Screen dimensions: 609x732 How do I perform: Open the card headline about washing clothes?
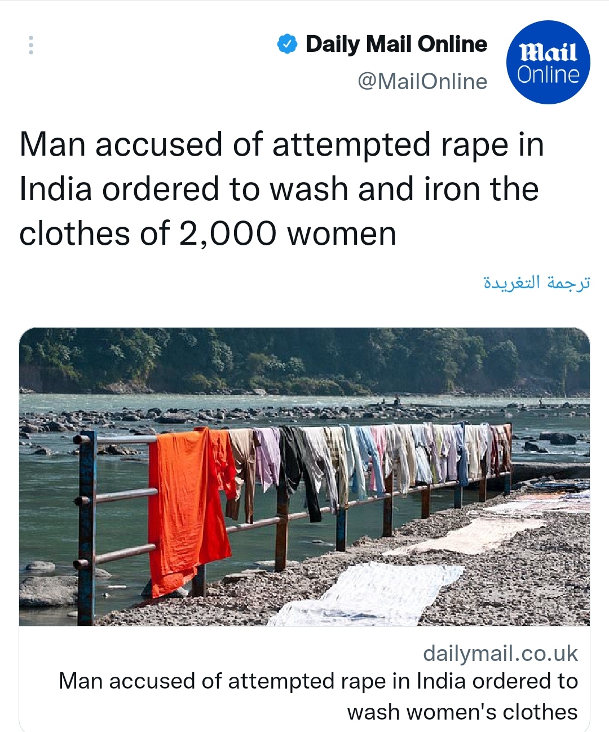tap(318, 696)
